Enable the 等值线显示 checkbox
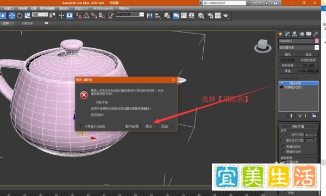The height and width of the screenshot is (196, 326). point(284,147)
